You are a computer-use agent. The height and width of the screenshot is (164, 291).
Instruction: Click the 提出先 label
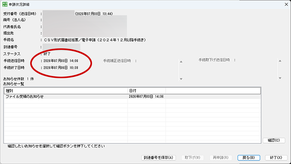point(8,33)
